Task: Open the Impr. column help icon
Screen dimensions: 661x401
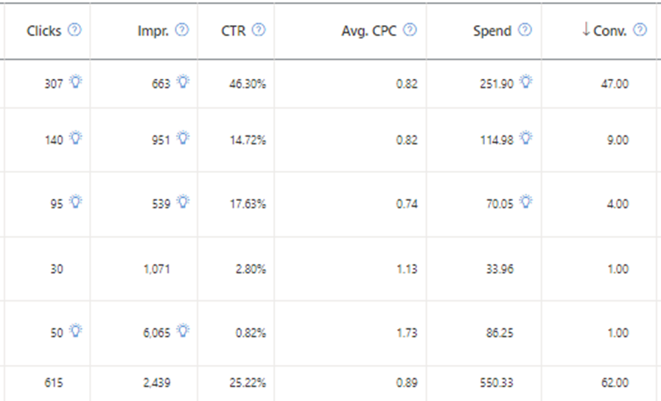Action: pos(182,30)
